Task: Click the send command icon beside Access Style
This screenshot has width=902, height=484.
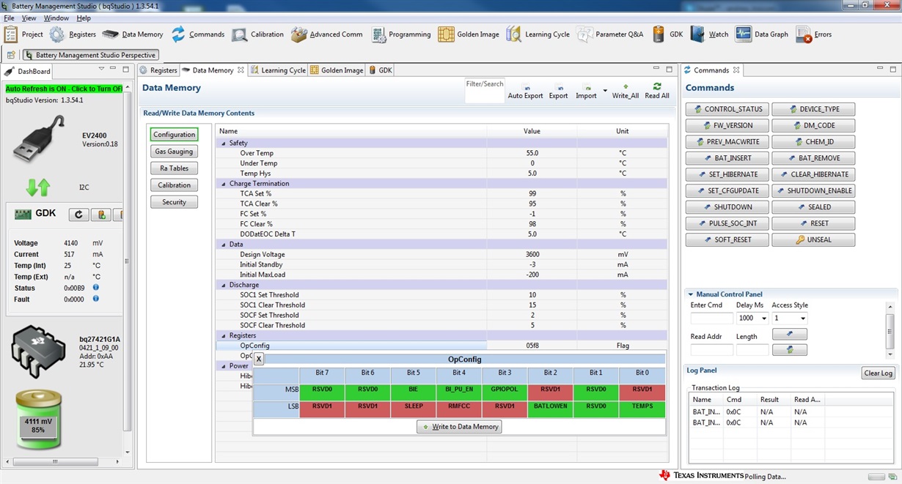Action: pyautogui.click(x=790, y=334)
